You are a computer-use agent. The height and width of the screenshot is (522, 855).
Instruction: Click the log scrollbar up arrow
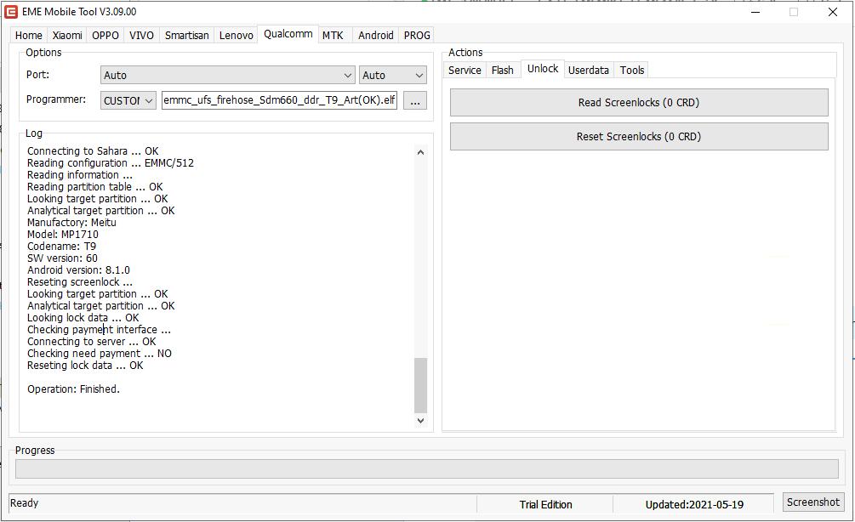pos(420,152)
